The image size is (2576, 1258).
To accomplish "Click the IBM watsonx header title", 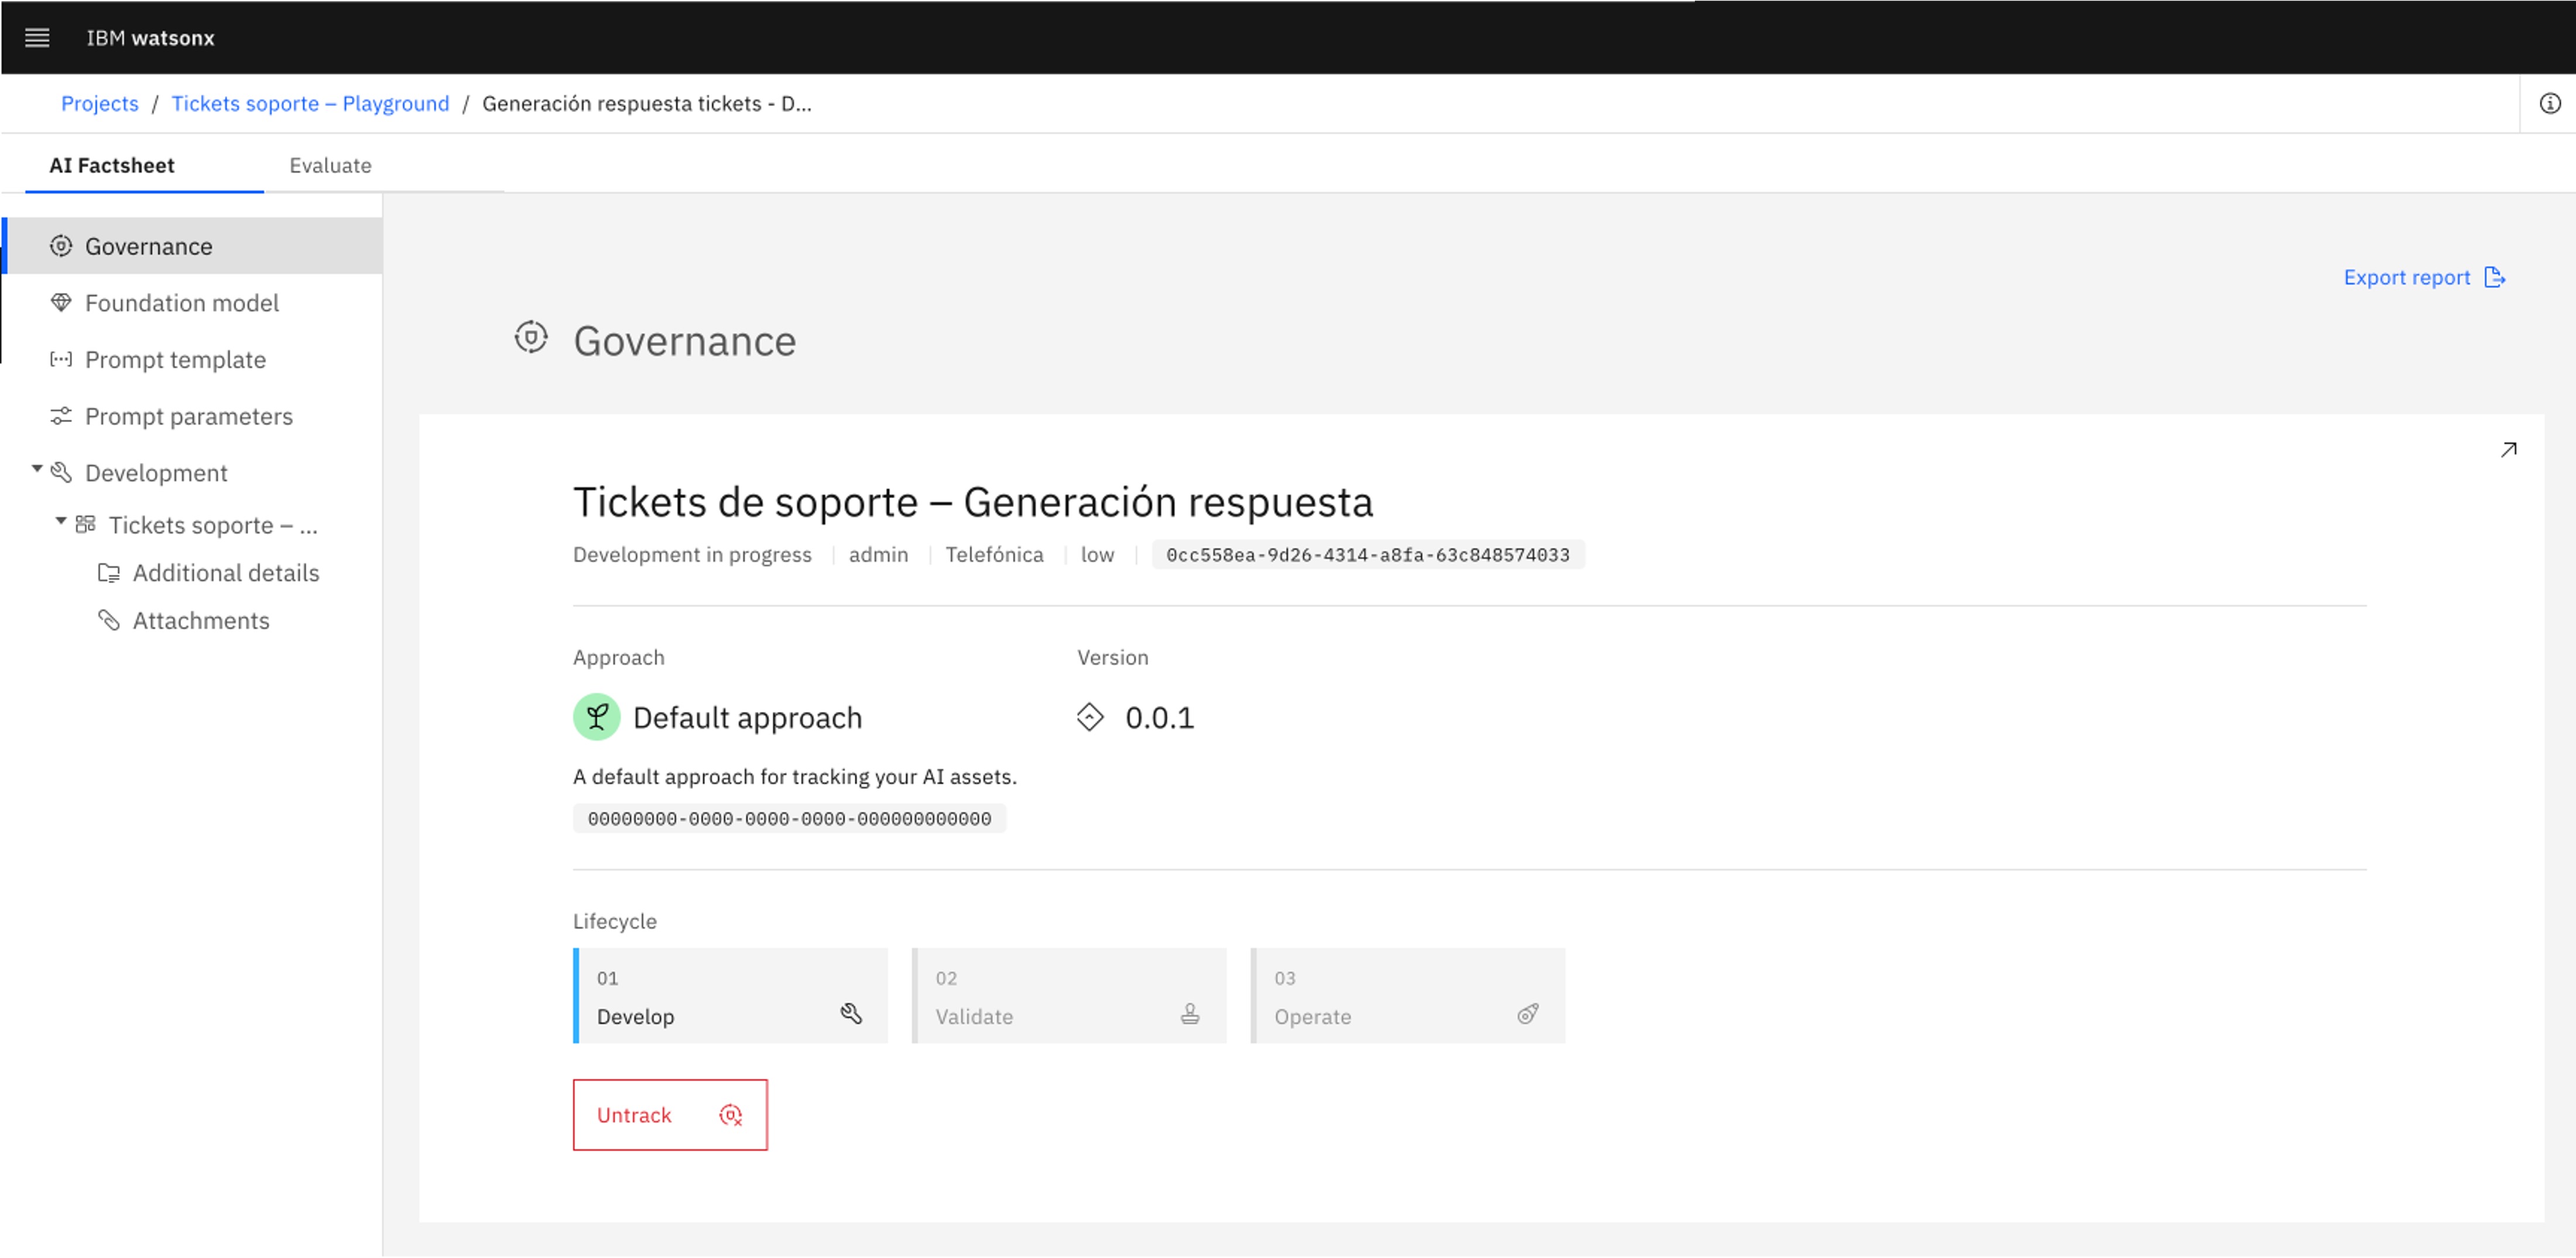I will [150, 38].
